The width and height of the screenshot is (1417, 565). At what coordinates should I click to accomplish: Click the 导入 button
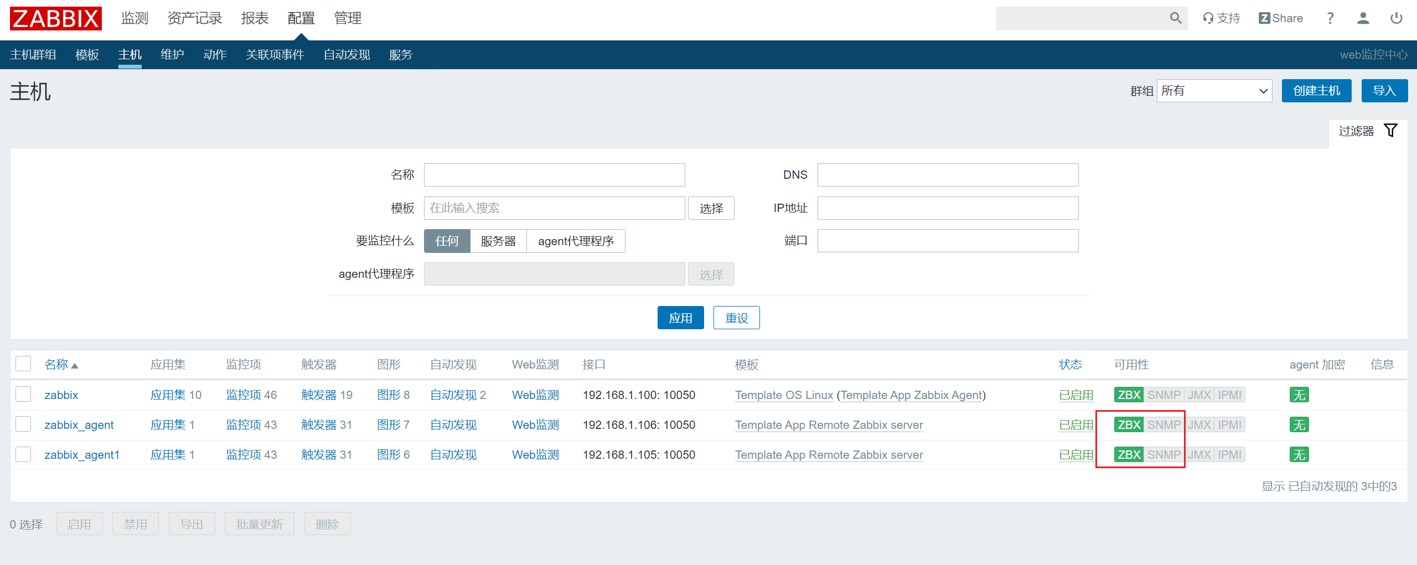1384,91
